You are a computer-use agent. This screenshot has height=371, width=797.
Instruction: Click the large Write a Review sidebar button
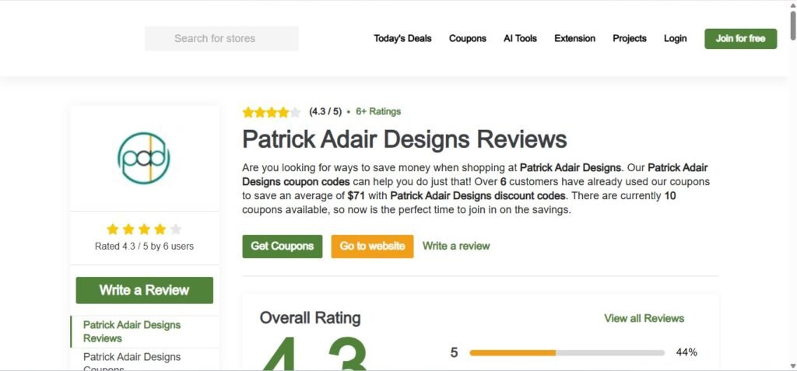[144, 290]
